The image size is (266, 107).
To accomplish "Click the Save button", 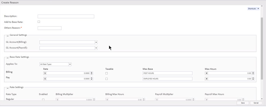I will [x=243, y=103].
